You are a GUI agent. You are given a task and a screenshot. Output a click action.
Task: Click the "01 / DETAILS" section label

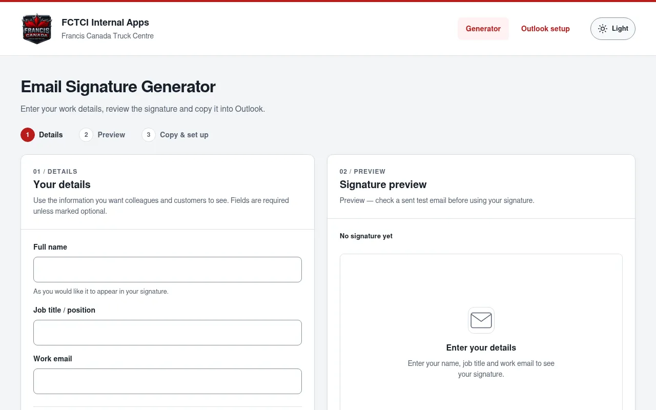[x=55, y=172]
